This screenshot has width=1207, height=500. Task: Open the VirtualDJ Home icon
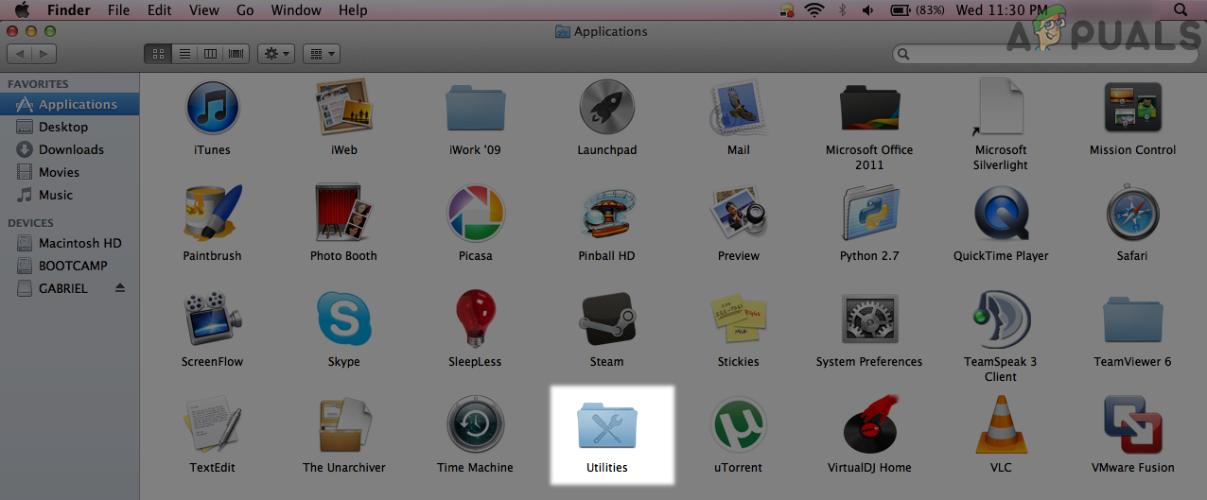pos(869,425)
